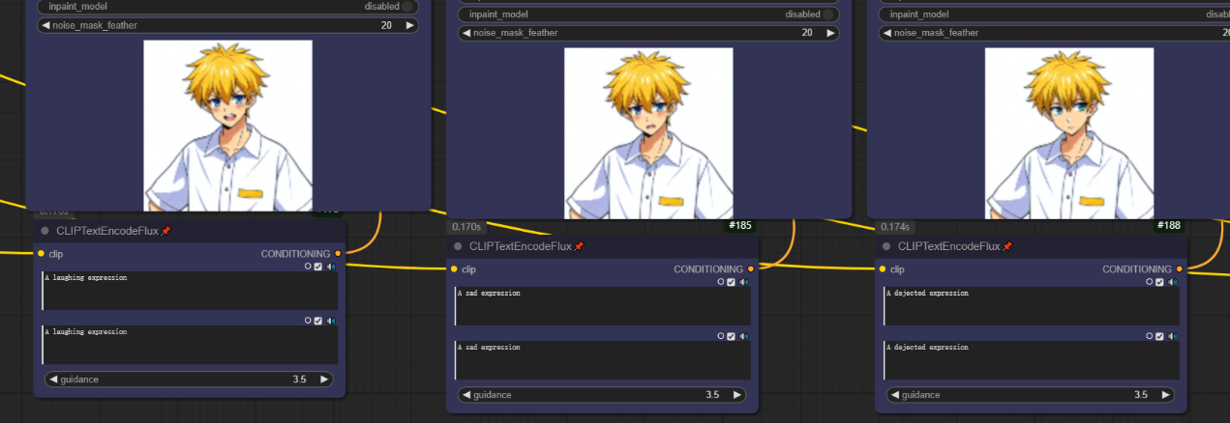Toggle checkbox above first laughing expression textbox
This screenshot has height=423, width=1230.
coord(318,267)
